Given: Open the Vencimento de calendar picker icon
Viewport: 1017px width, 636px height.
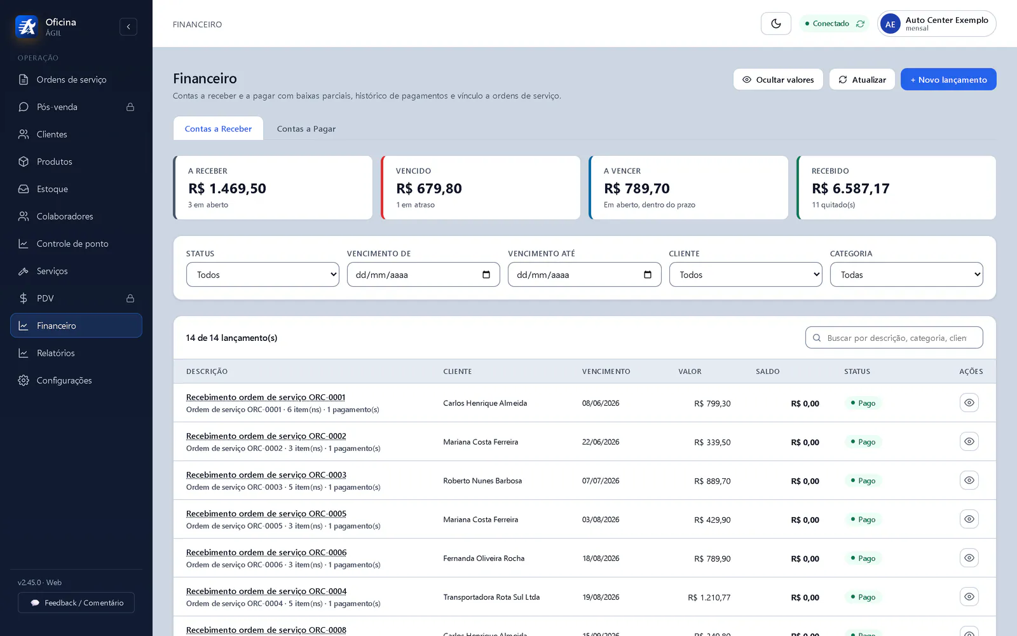Looking at the screenshot, I should tap(486, 275).
